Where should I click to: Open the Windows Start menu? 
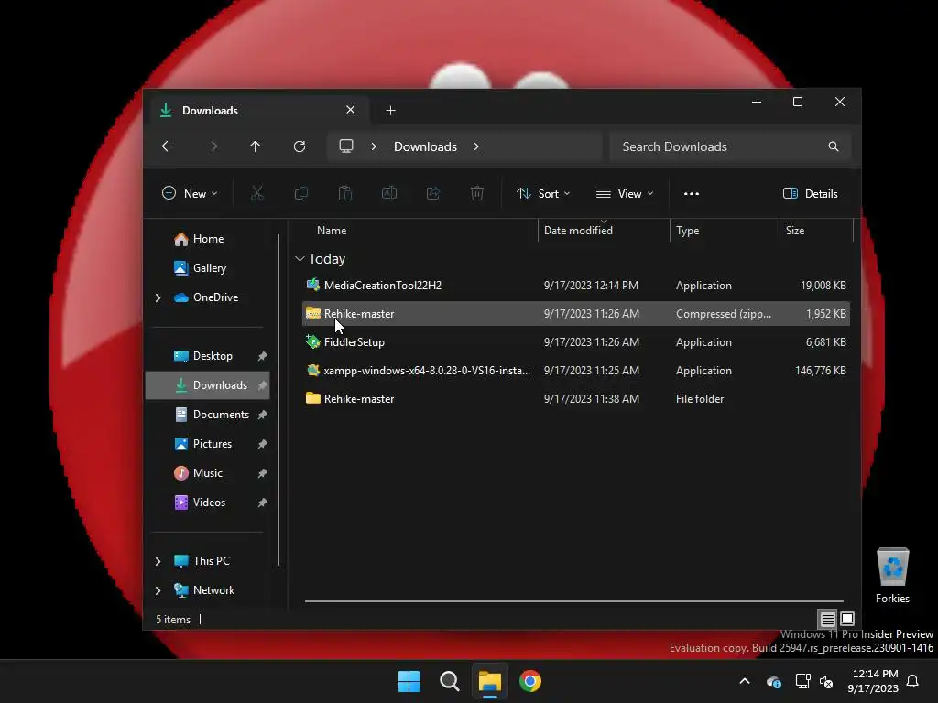(x=409, y=681)
